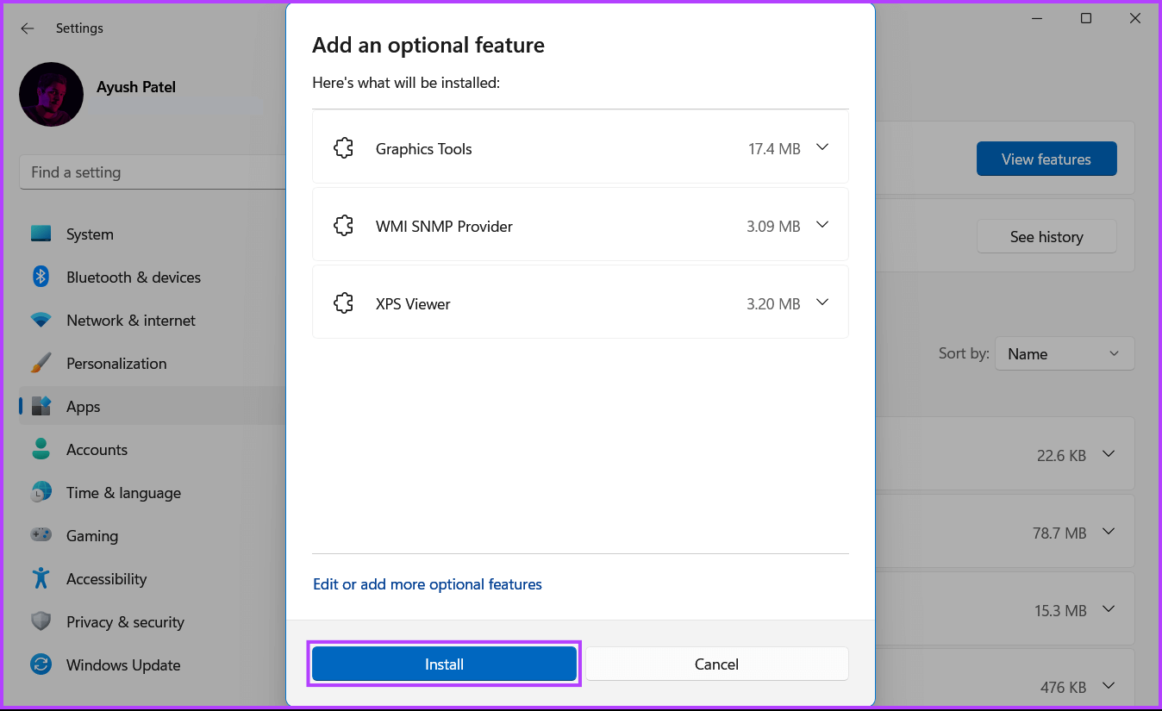This screenshot has height=711, width=1162.
Task: Click the Install button
Action: [444, 664]
